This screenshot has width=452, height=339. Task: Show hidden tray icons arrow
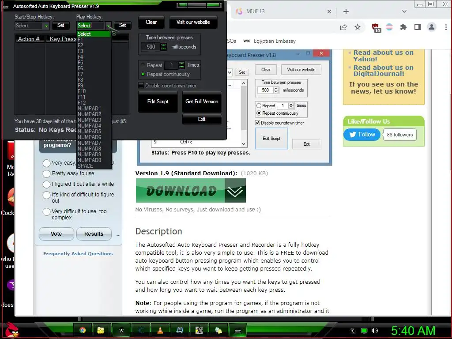(352, 331)
